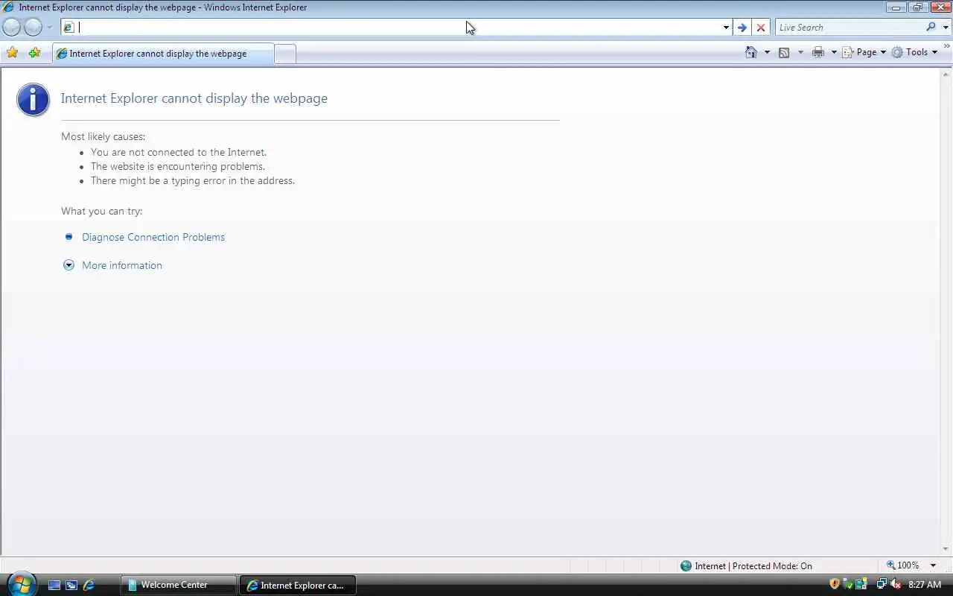Click the 'Most likely causes:' text

[103, 136]
